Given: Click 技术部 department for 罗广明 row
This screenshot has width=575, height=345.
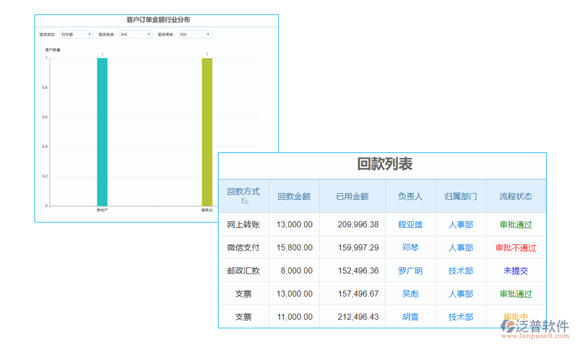Looking at the screenshot, I should (460, 270).
